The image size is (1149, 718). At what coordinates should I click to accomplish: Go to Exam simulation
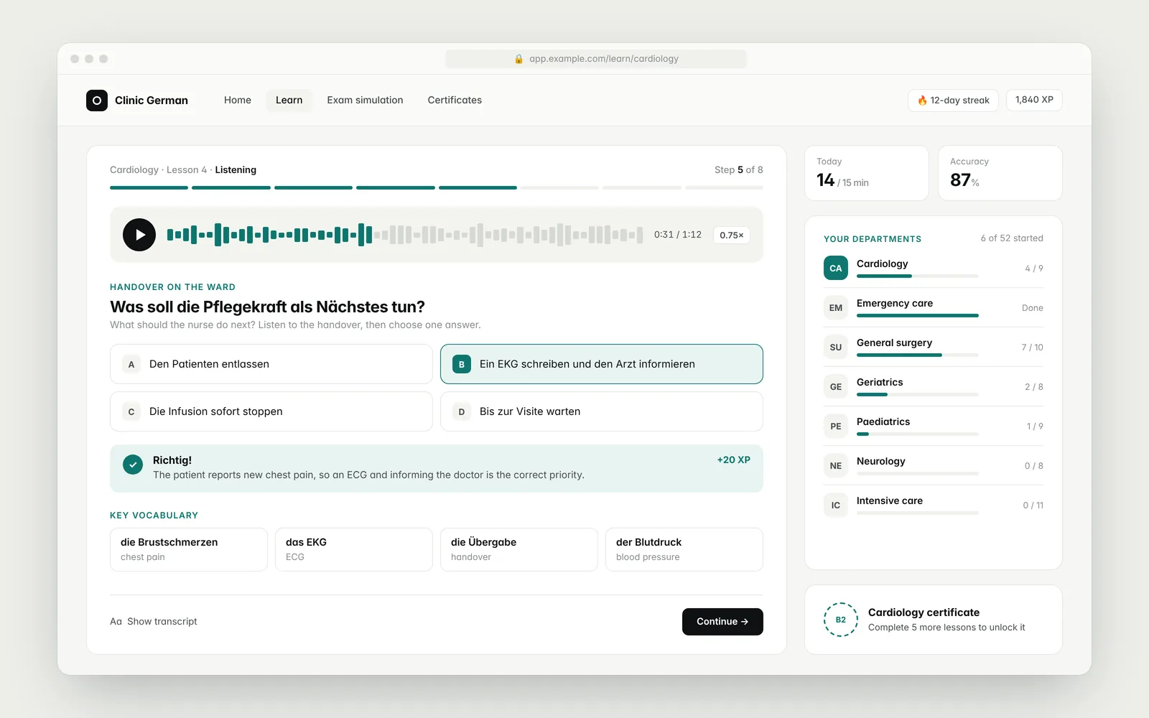coord(365,101)
